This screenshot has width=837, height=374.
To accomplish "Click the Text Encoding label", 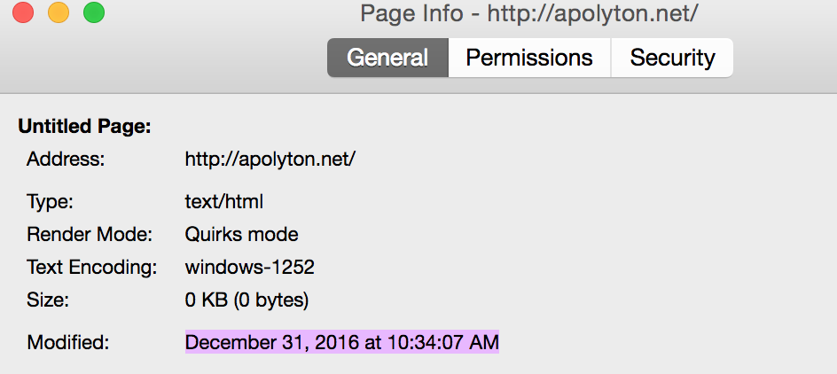I will [92, 267].
